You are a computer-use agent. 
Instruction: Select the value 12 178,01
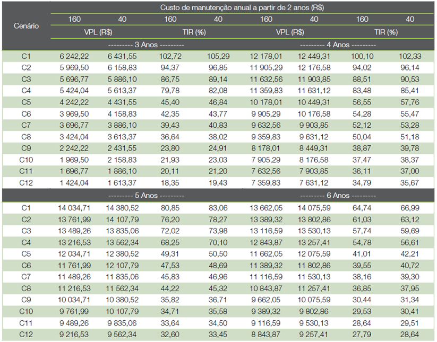pos(266,57)
